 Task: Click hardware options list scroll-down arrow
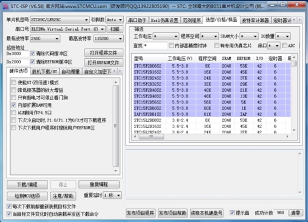coord(116,171)
